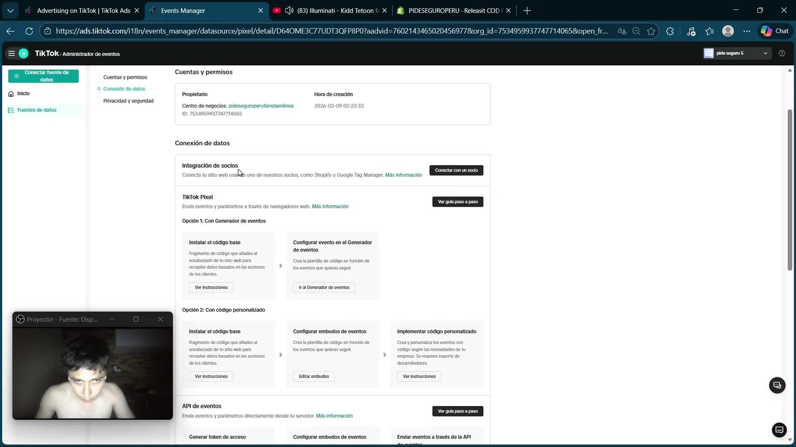
Task: Open Más información for API de eventos
Action: pyautogui.click(x=334, y=416)
